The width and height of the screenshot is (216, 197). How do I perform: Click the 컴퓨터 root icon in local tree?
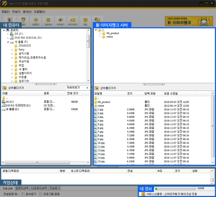point(8,30)
